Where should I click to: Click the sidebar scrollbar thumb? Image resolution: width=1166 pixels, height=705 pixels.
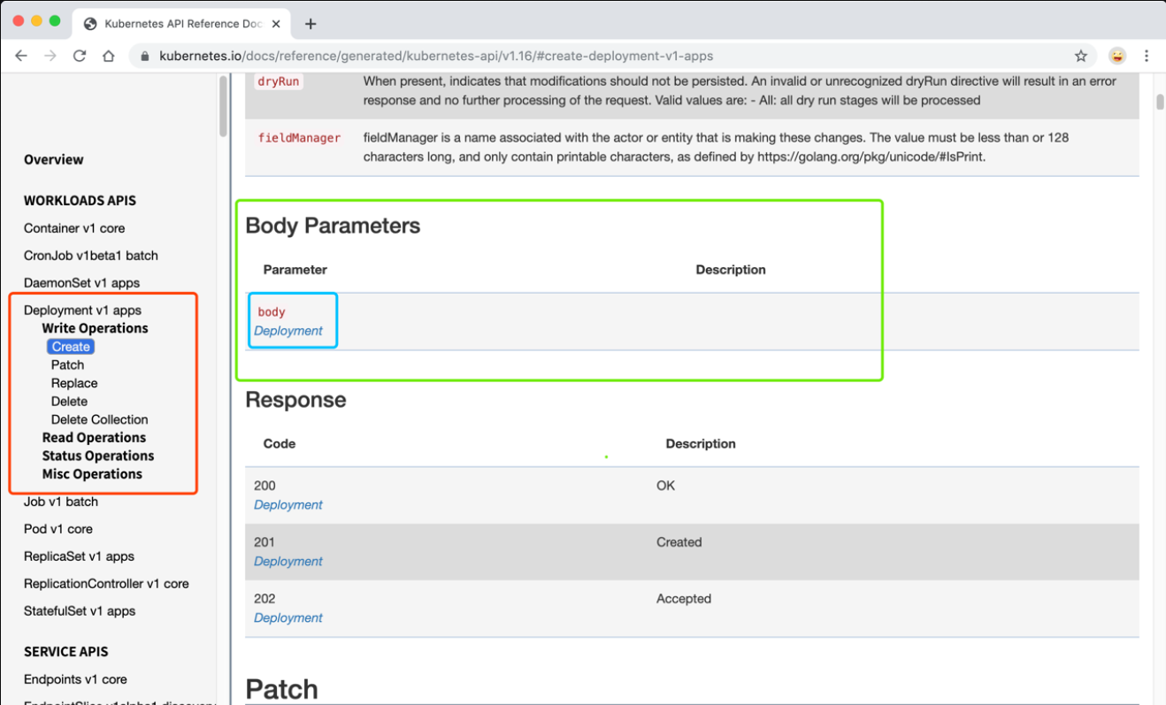tap(223, 106)
